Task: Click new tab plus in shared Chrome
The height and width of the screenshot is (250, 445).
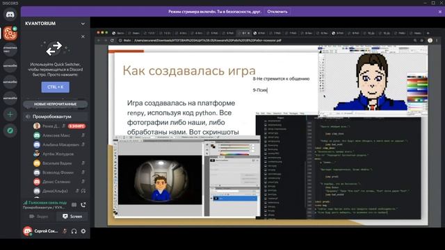Action: coord(428,33)
